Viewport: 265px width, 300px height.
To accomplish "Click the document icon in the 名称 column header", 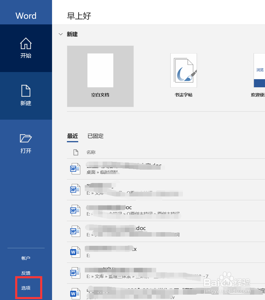I will coord(76,152).
